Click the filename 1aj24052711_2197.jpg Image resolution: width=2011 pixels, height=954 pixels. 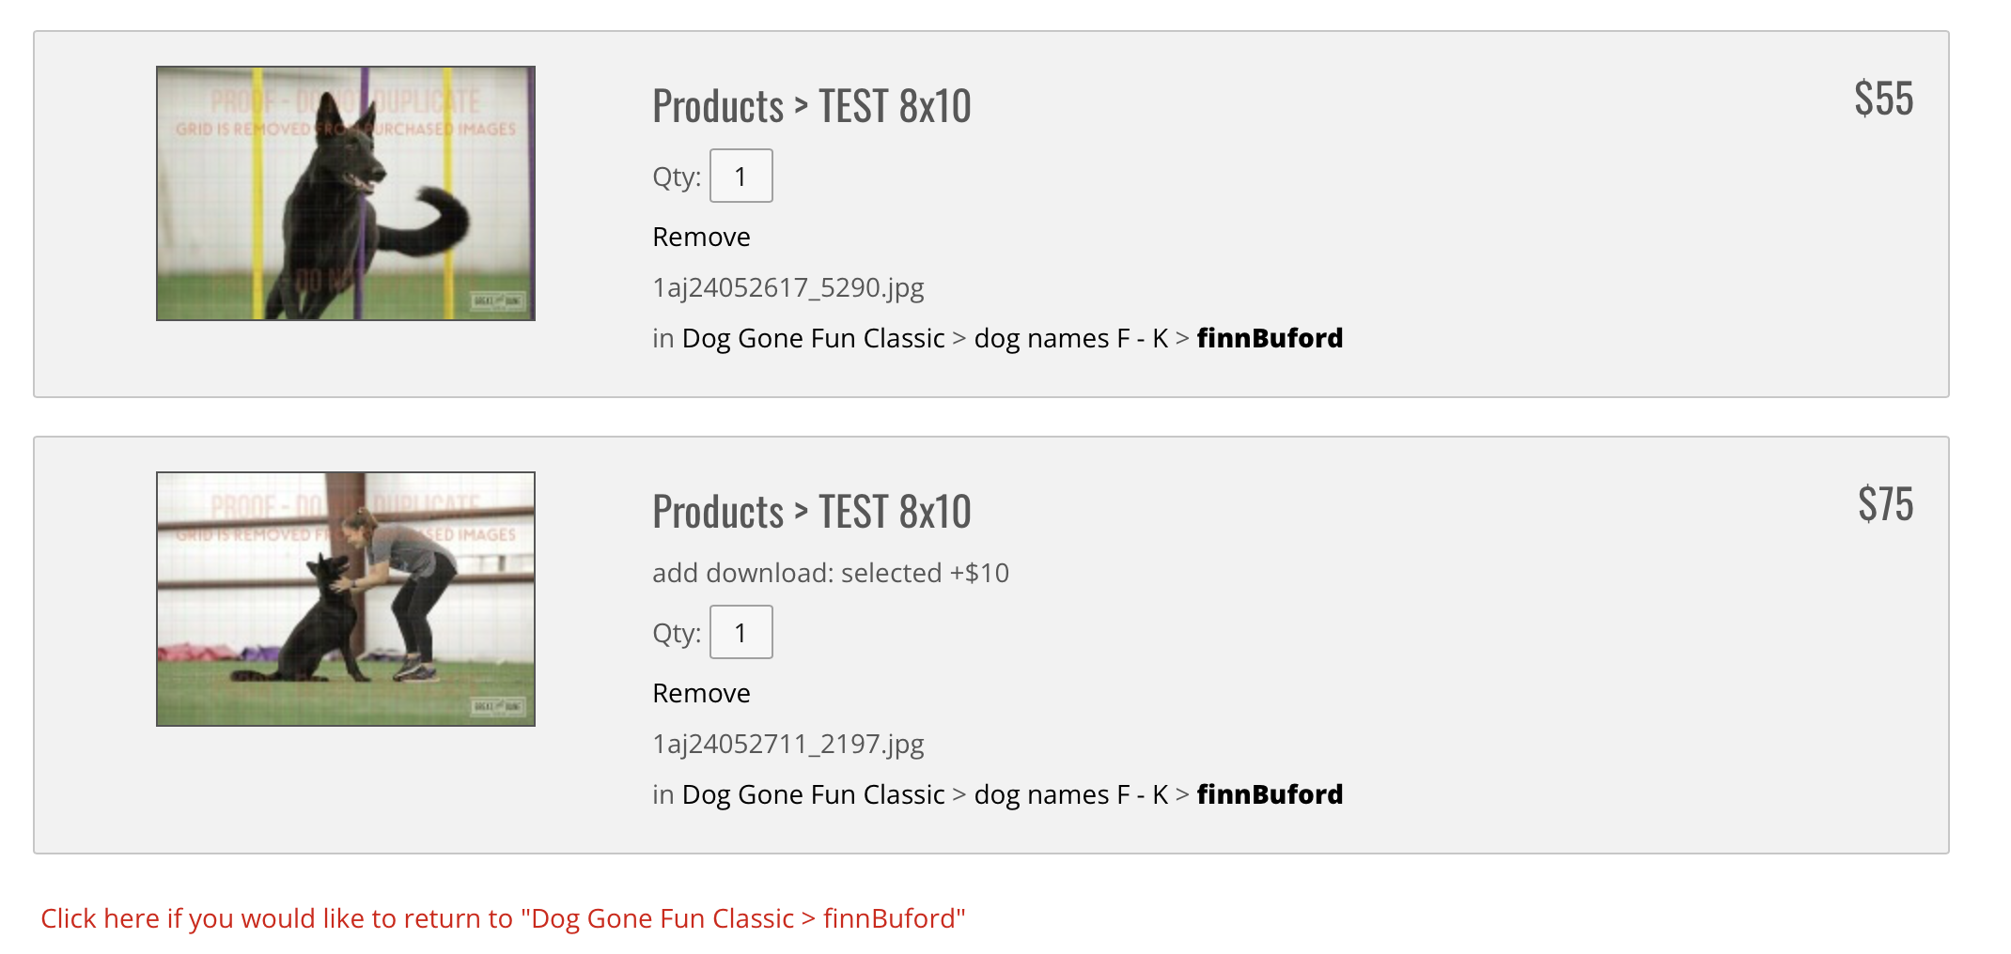(x=788, y=744)
